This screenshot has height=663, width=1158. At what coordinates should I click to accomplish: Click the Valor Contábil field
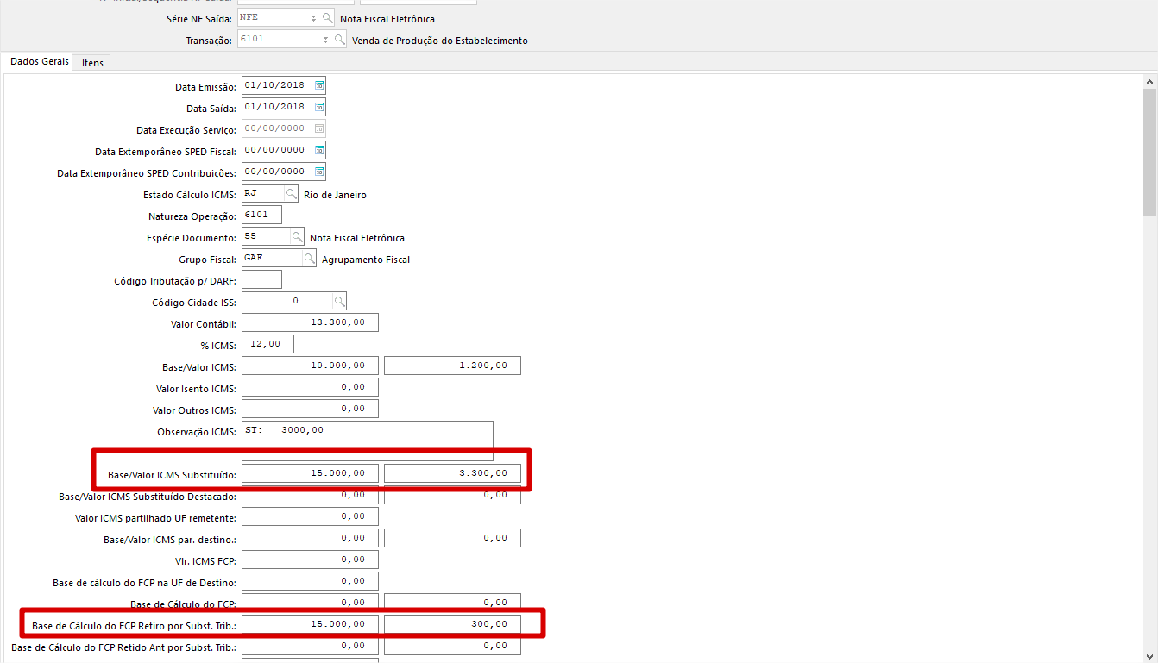click(310, 322)
